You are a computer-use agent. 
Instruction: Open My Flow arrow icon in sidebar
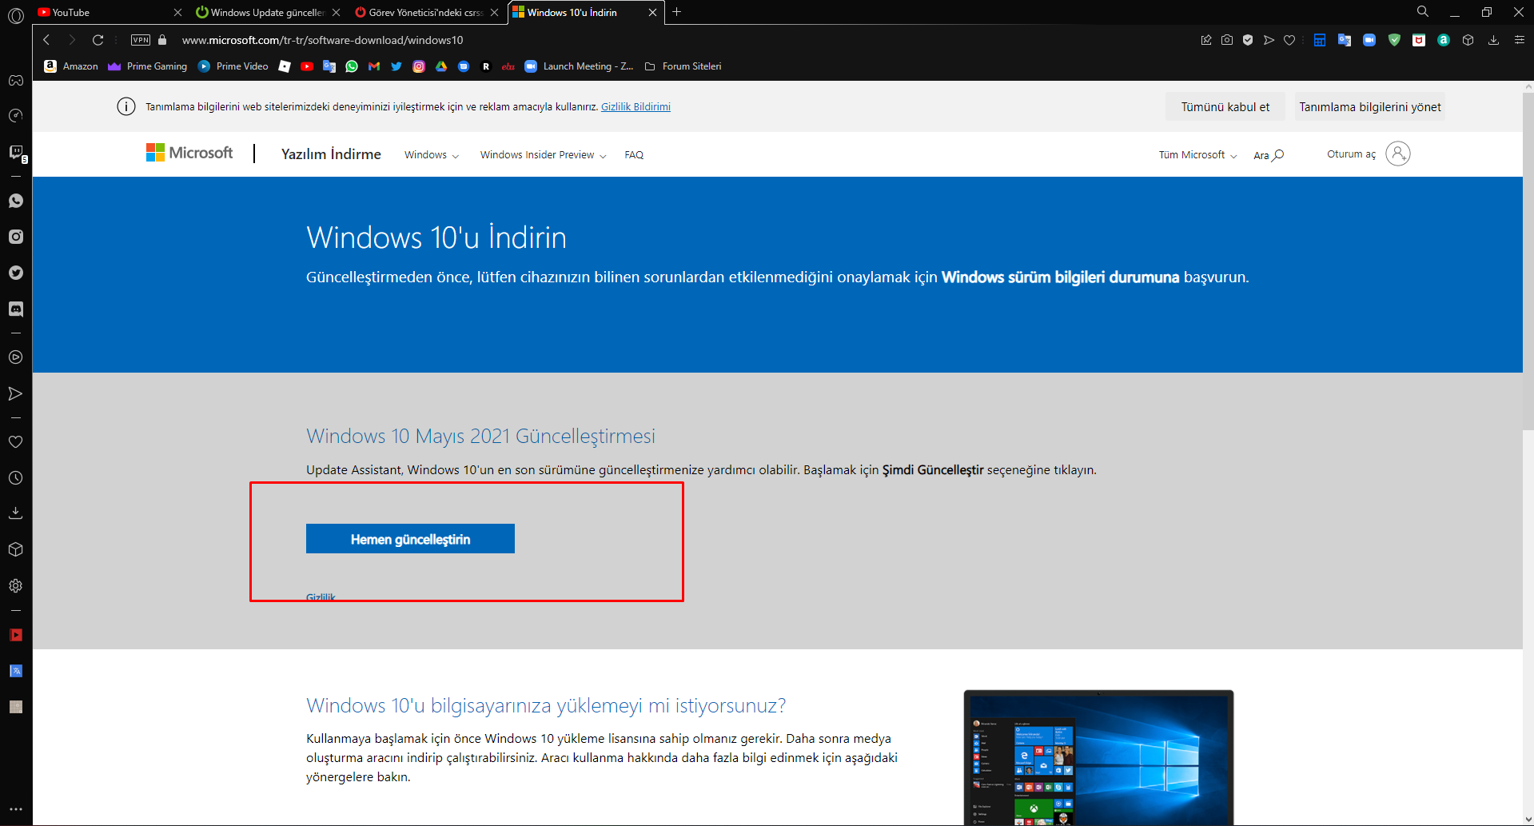(x=15, y=393)
